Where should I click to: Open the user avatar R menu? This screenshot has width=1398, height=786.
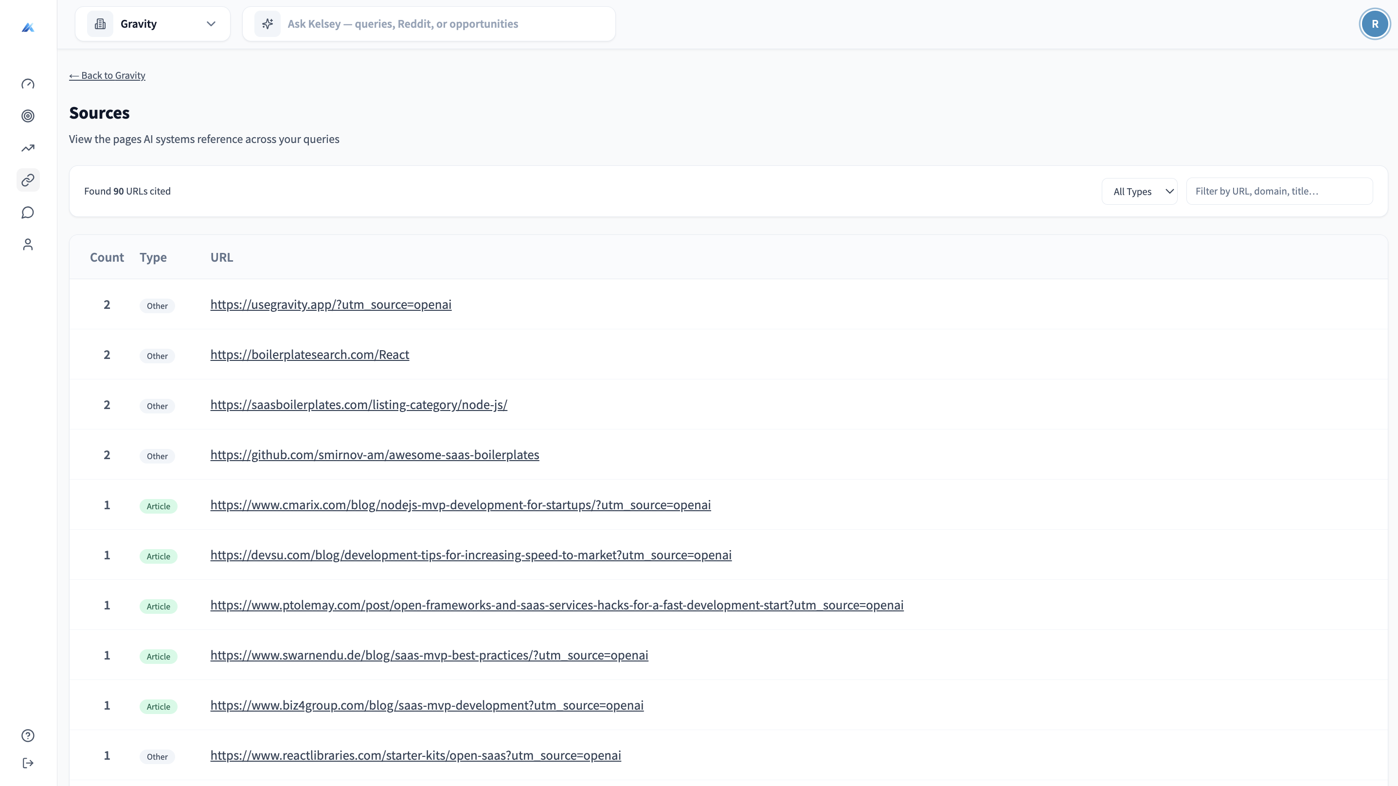click(x=1375, y=24)
